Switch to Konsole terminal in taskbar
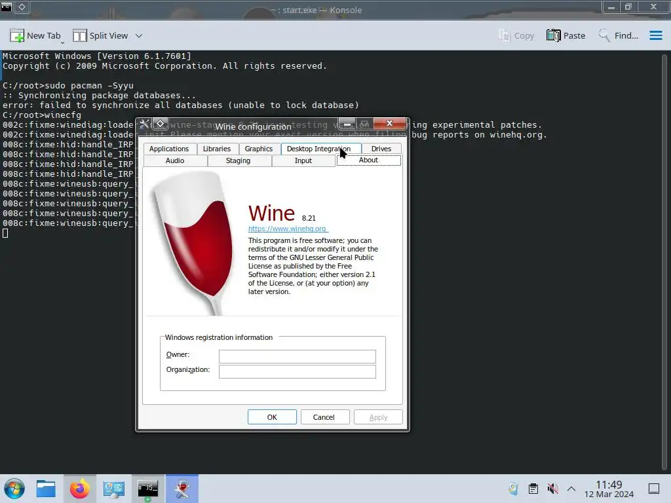Viewport: 671px width, 503px height. [x=147, y=489]
